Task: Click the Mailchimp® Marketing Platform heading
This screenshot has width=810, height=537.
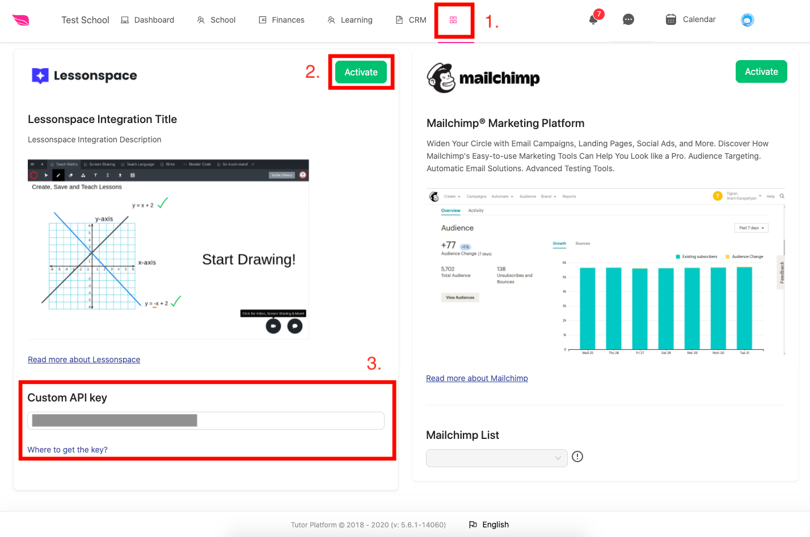Action: coord(505,123)
